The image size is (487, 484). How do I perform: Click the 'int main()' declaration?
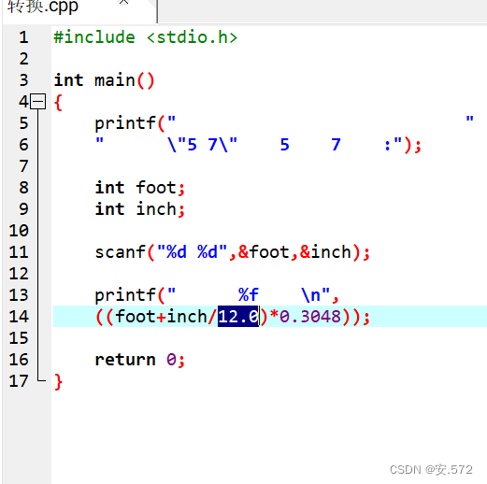click(x=104, y=80)
